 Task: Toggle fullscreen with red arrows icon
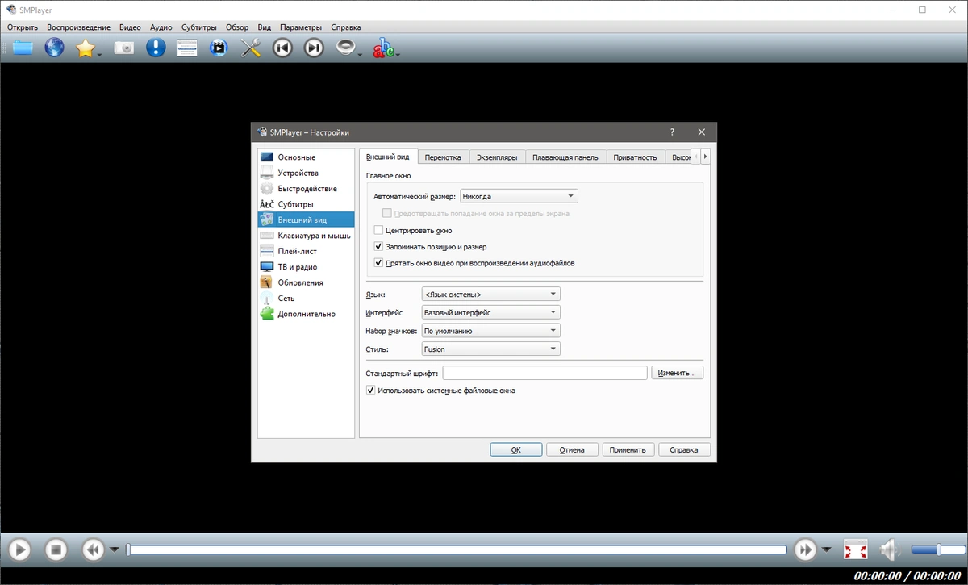tap(855, 550)
